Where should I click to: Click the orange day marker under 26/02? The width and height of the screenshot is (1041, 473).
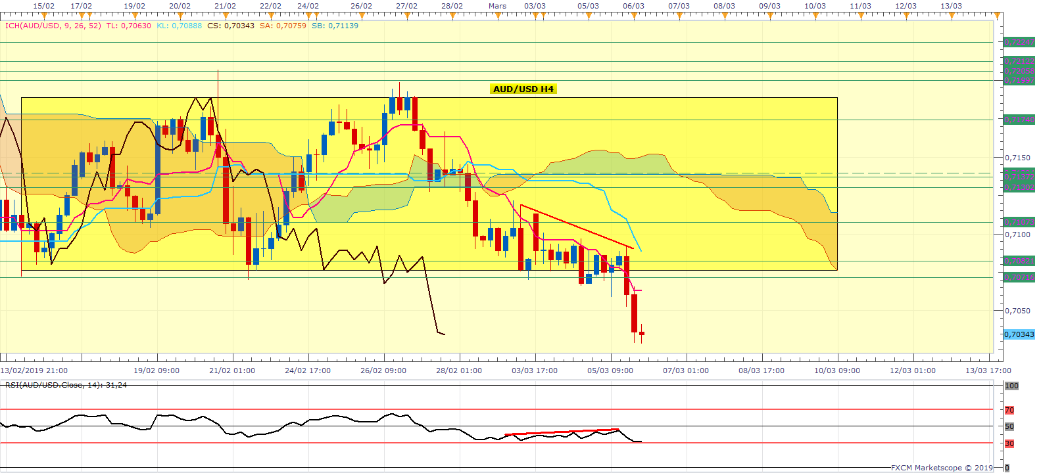(362, 16)
